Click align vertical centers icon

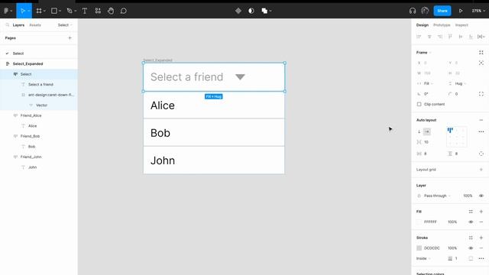(x=461, y=37)
